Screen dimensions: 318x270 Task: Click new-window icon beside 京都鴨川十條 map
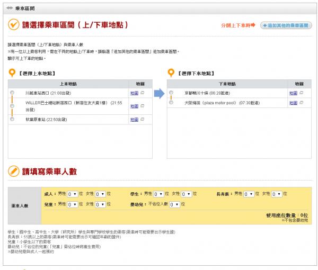pyautogui.click(x=302, y=93)
